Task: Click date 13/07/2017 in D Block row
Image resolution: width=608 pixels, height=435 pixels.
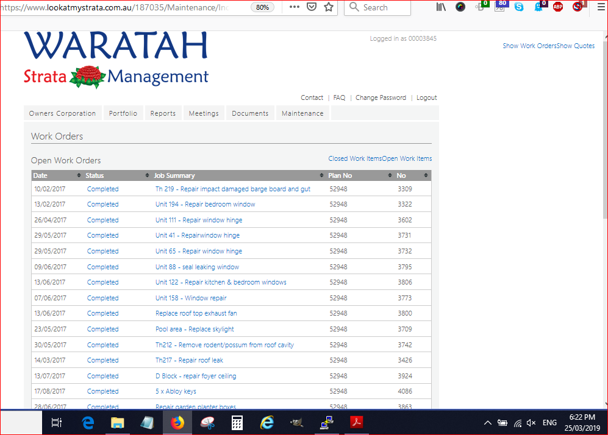Action: point(49,376)
